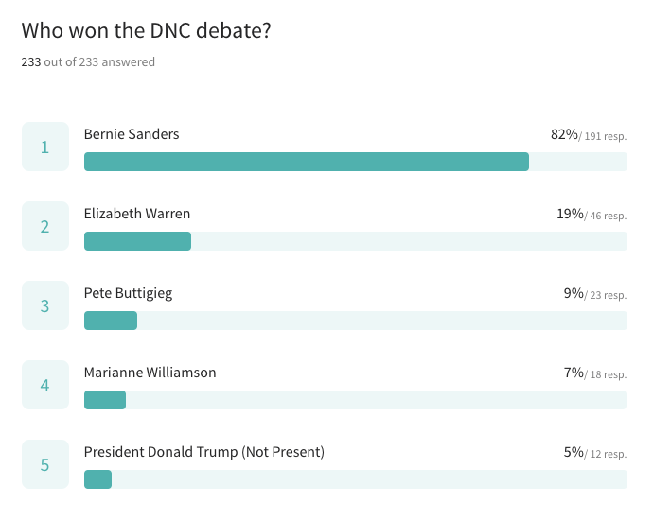Select the Marianne Williamson result bar

point(356,400)
